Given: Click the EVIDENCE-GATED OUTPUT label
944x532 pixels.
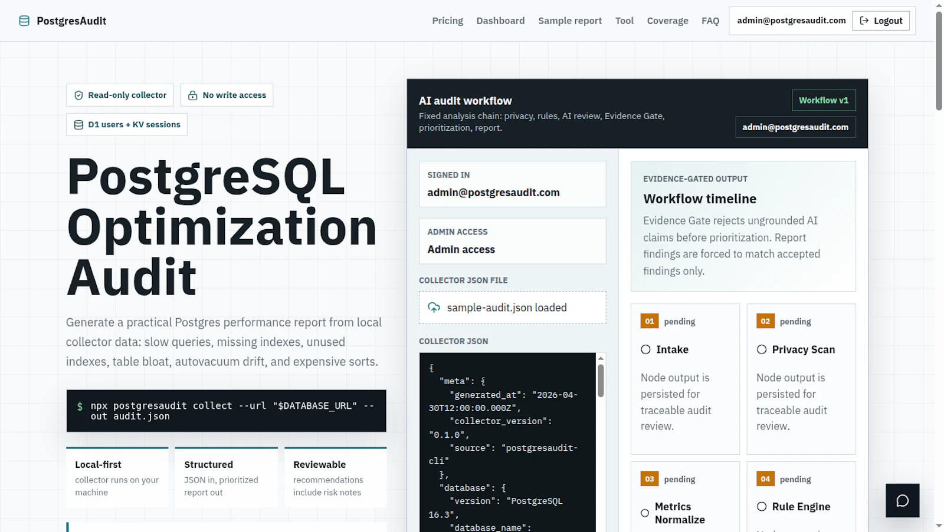Looking at the screenshot, I should point(695,179).
